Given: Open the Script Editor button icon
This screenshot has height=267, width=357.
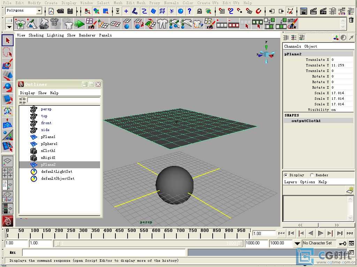Looking at the screenshot, I should 351,252.
